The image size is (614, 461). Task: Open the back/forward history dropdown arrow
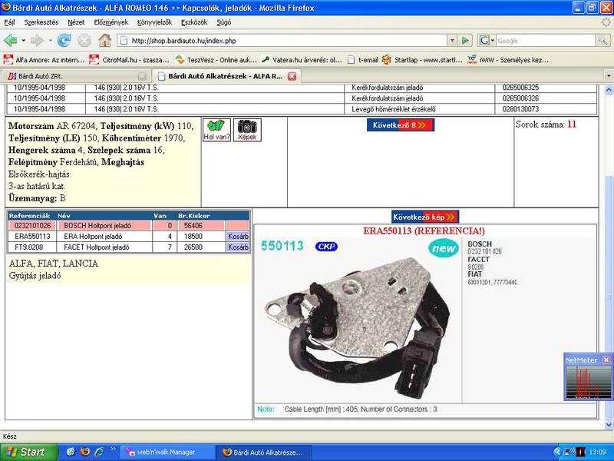pyautogui.click(x=49, y=40)
